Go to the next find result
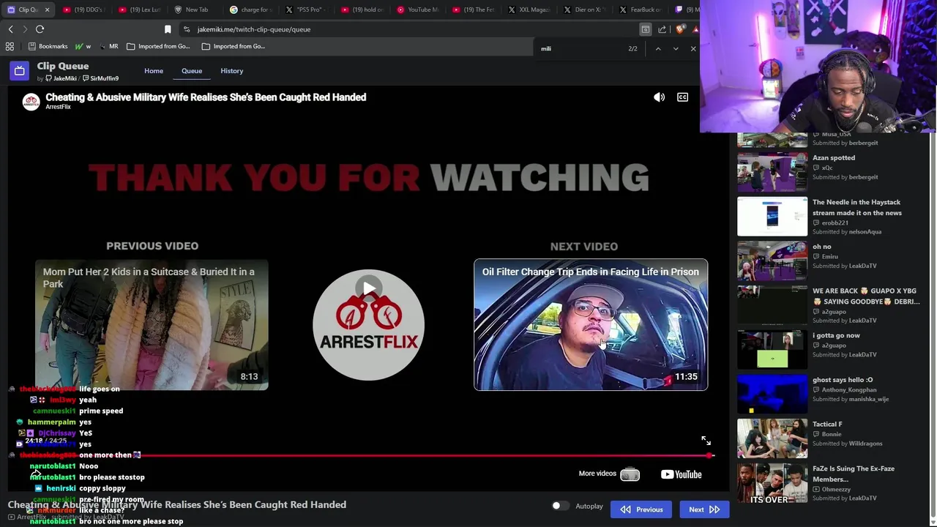Viewport: 937px width, 527px height. click(675, 49)
